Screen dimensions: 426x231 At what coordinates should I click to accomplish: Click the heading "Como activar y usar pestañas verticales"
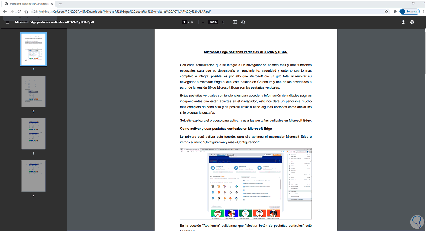coord(226,129)
